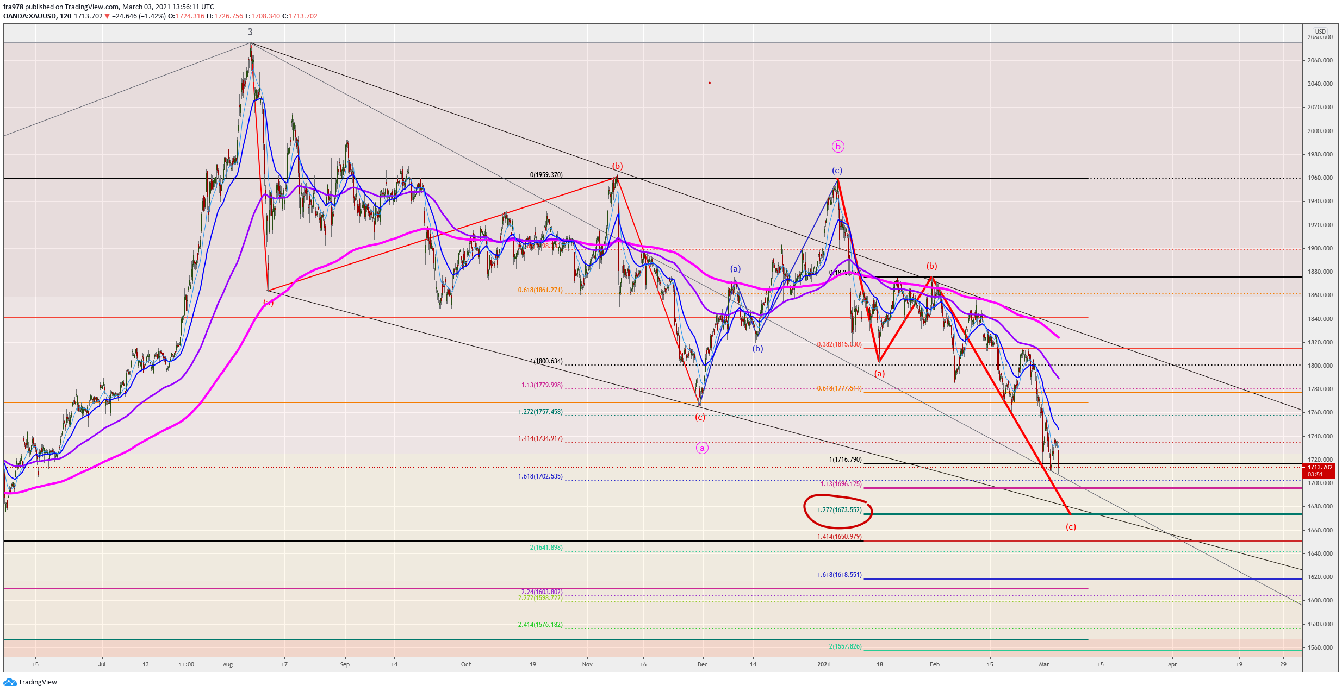This screenshot has width=1342, height=692.
Task: Click the low value L:1708.340
Action: coord(262,16)
